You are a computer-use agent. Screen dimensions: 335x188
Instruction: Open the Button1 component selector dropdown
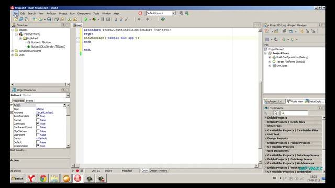(68, 95)
